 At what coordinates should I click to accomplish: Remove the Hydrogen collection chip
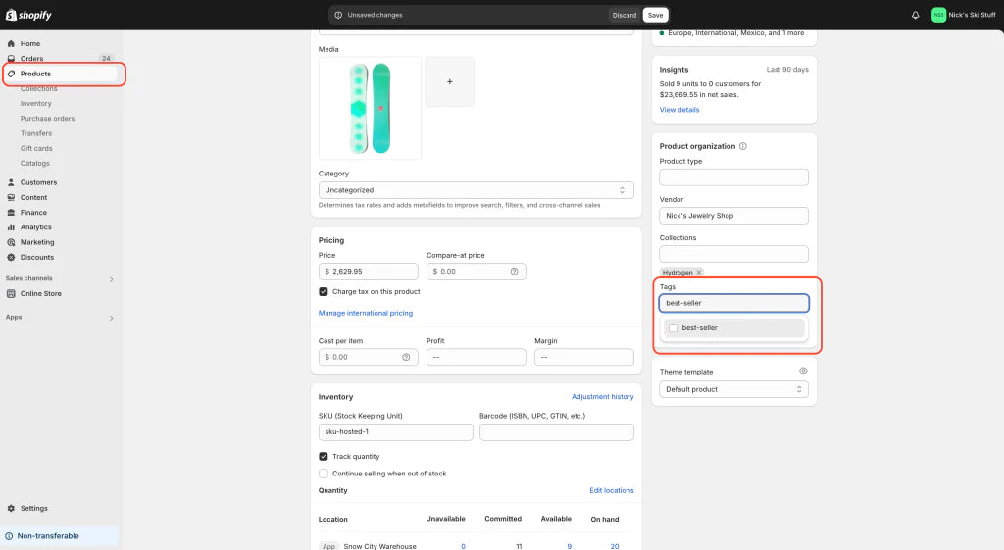[x=699, y=272]
